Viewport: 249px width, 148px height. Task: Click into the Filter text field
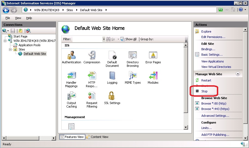(x=87, y=39)
